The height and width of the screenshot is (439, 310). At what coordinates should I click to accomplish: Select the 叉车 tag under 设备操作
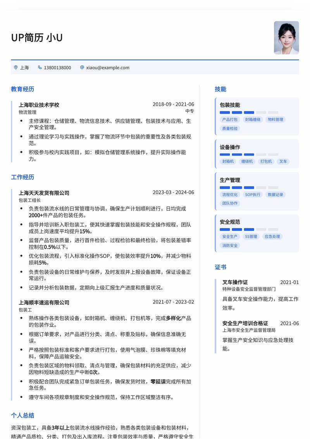pyautogui.click(x=283, y=161)
